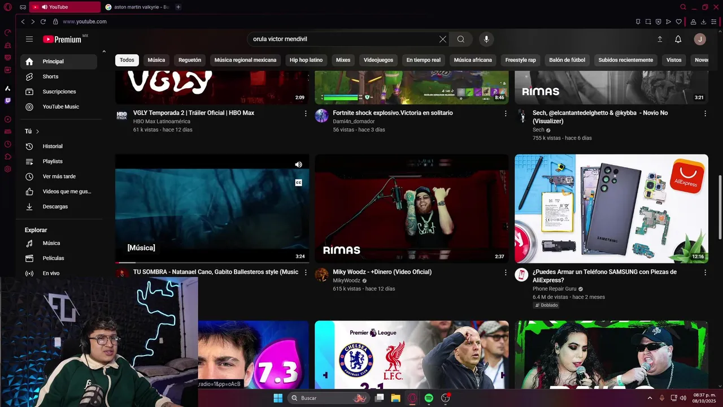Open HBO Max Latinoamérica channel link
Image resolution: width=723 pixels, height=407 pixels.
(x=162, y=122)
